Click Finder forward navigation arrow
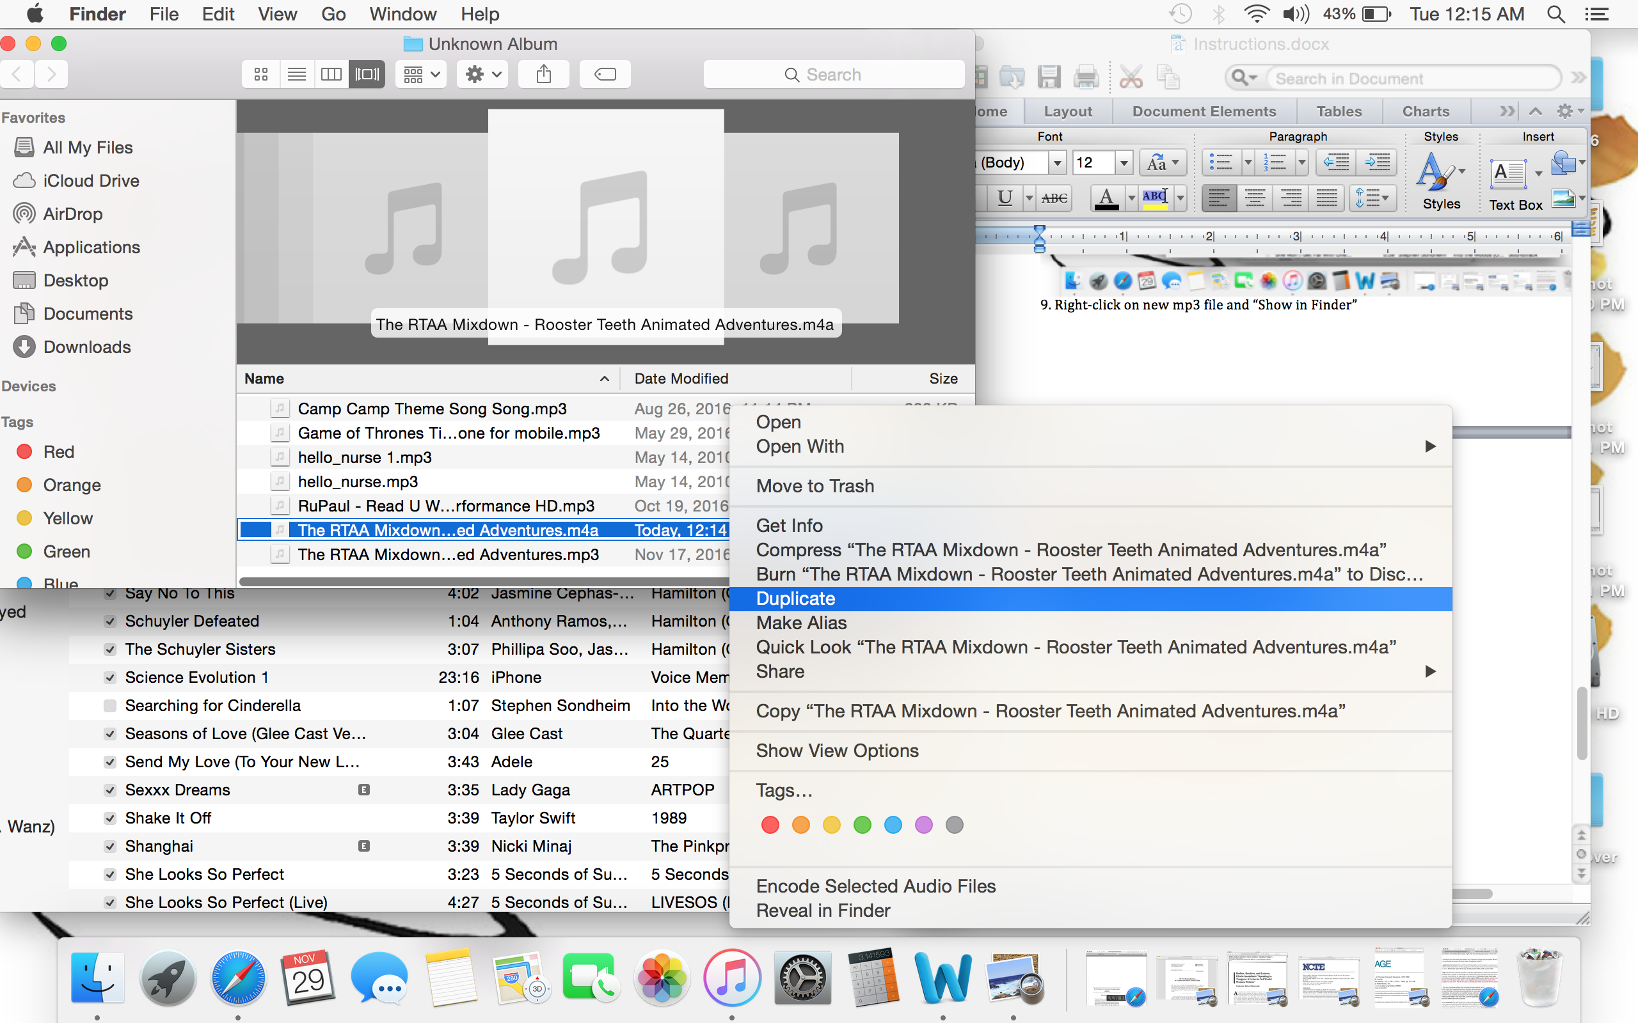Image resolution: width=1638 pixels, height=1023 pixels. pos(51,74)
